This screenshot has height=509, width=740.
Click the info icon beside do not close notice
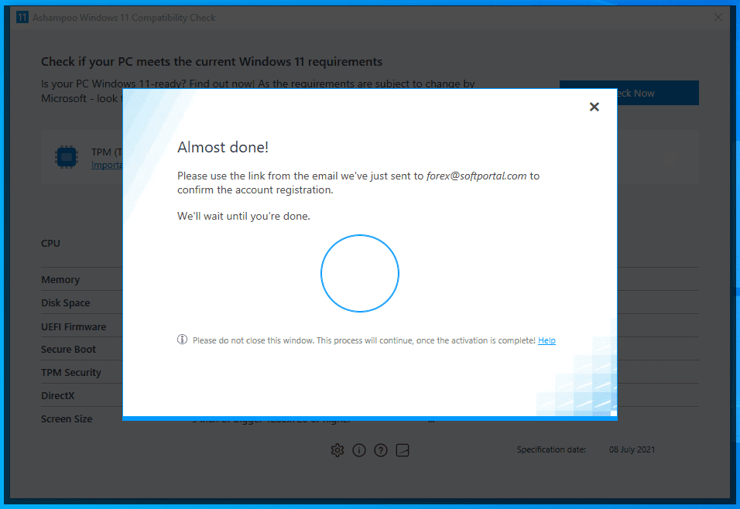click(x=182, y=340)
